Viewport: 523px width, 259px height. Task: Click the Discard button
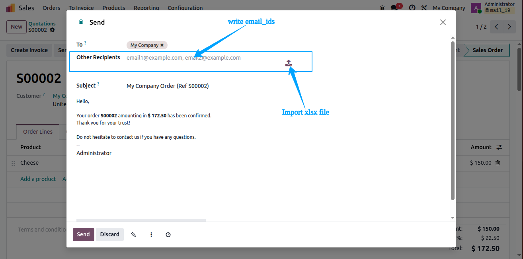tap(110, 235)
